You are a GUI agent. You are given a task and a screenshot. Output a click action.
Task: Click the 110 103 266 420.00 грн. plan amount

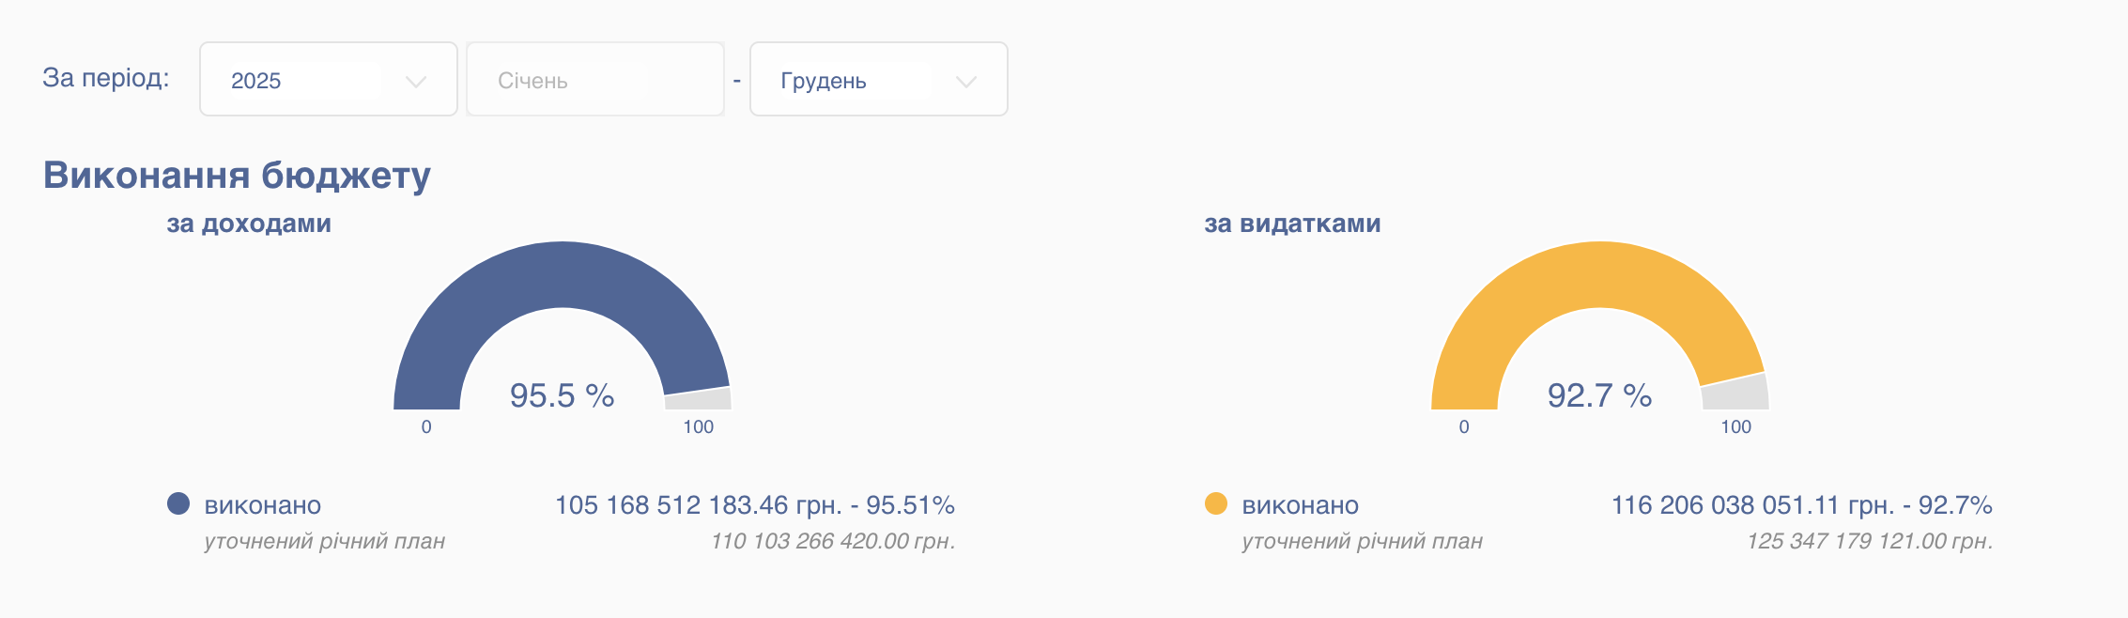(832, 541)
